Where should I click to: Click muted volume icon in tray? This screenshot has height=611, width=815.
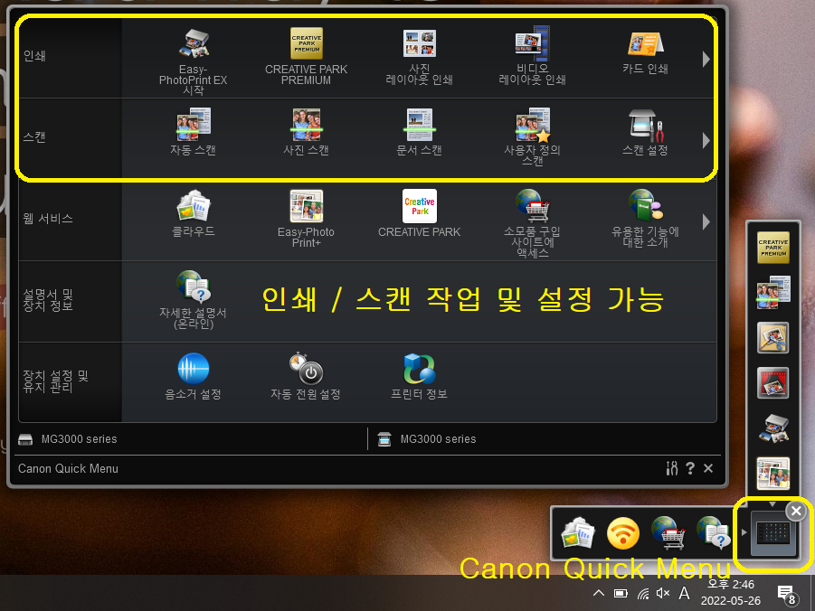tap(663, 593)
